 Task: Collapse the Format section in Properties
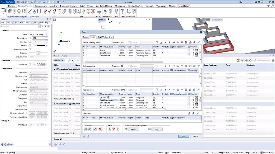(x=1, y=30)
